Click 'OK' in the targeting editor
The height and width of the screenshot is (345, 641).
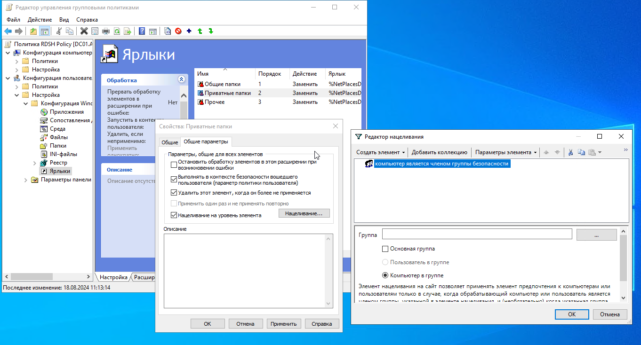tap(572, 314)
